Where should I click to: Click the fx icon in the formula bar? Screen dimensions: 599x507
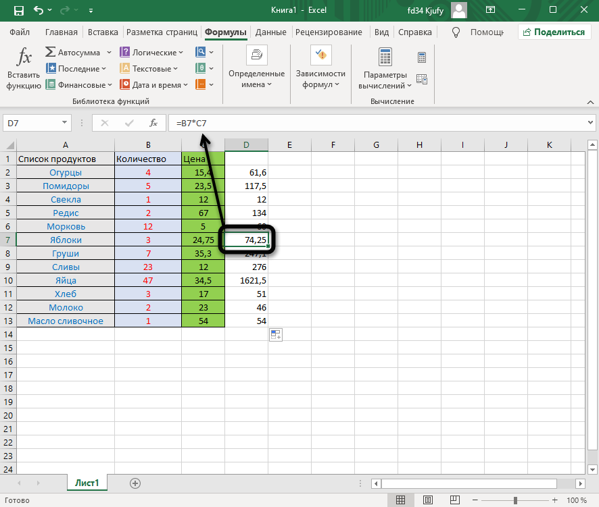coord(153,123)
